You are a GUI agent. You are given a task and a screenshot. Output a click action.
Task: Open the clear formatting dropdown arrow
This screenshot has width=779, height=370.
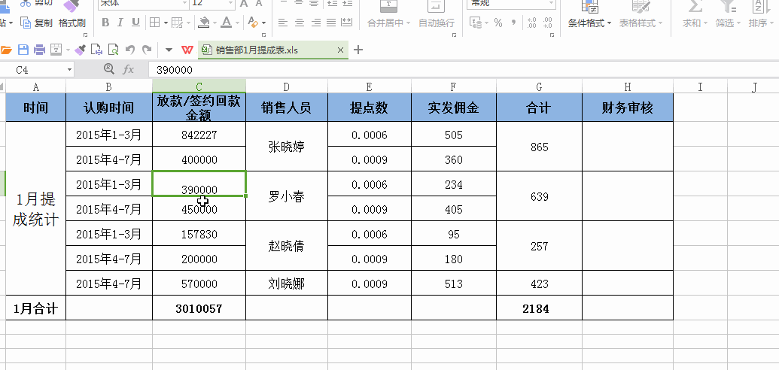click(x=263, y=23)
